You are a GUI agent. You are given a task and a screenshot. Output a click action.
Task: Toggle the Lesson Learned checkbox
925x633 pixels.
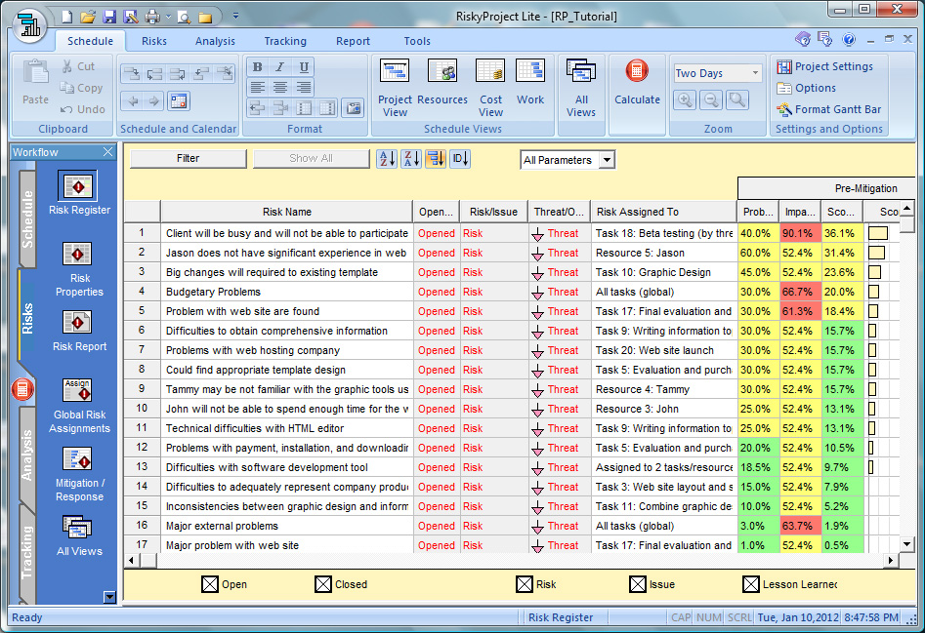point(751,584)
